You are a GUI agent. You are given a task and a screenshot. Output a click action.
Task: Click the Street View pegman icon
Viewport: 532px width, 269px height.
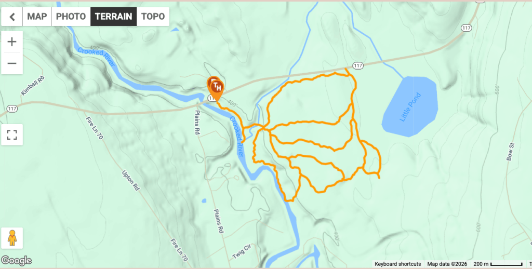tap(12, 238)
